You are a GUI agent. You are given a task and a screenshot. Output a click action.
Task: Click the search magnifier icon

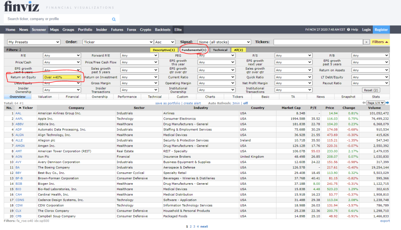point(114,19)
